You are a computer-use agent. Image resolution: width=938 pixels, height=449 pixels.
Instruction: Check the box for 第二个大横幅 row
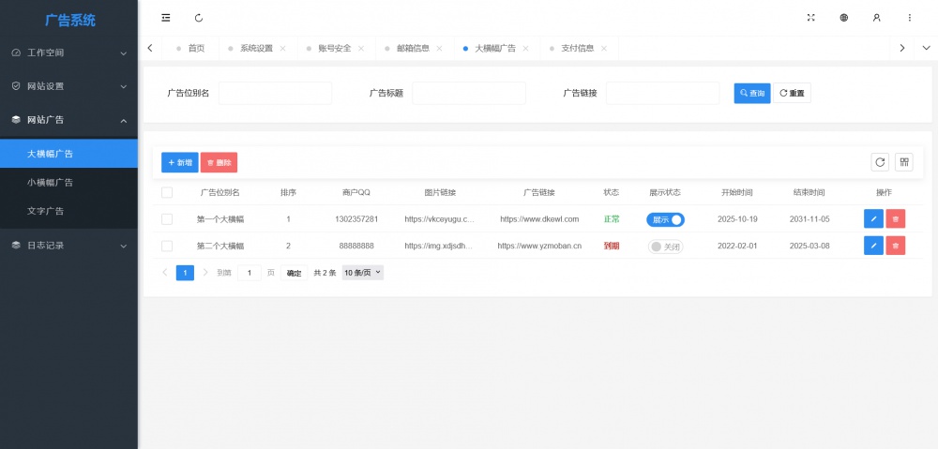click(167, 246)
